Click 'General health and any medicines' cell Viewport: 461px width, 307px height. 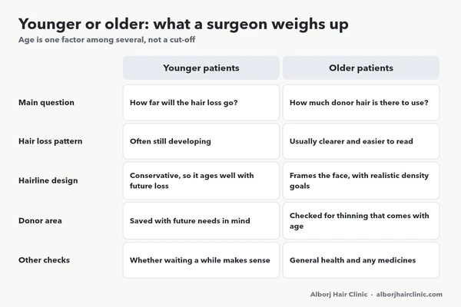pyautogui.click(x=361, y=260)
